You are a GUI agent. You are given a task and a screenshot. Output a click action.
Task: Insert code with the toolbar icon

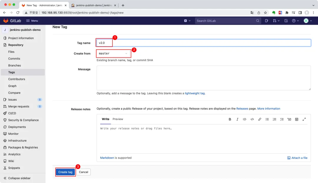click(252, 119)
